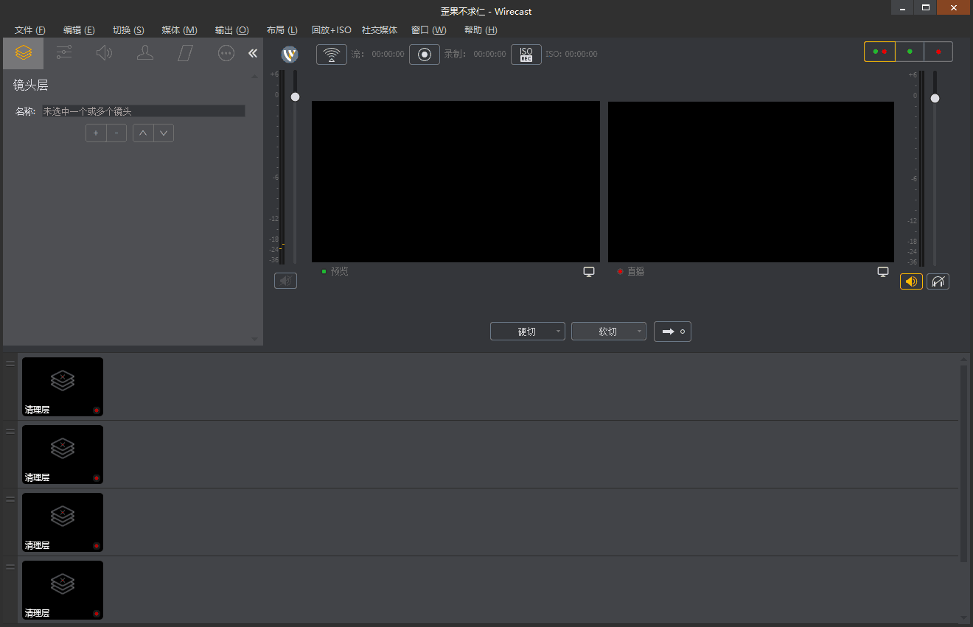This screenshot has width=973, height=627.
Task: Click the left preview volume slider handle
Action: 296,97
